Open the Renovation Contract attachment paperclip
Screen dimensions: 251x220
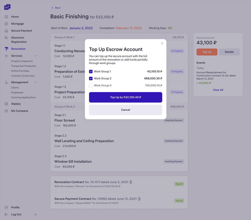tap(131, 182)
